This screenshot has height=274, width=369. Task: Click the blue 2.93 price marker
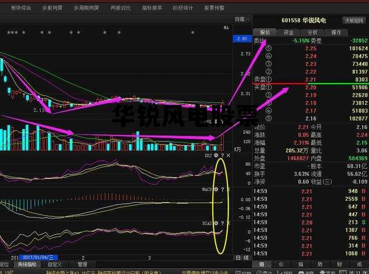(242, 39)
